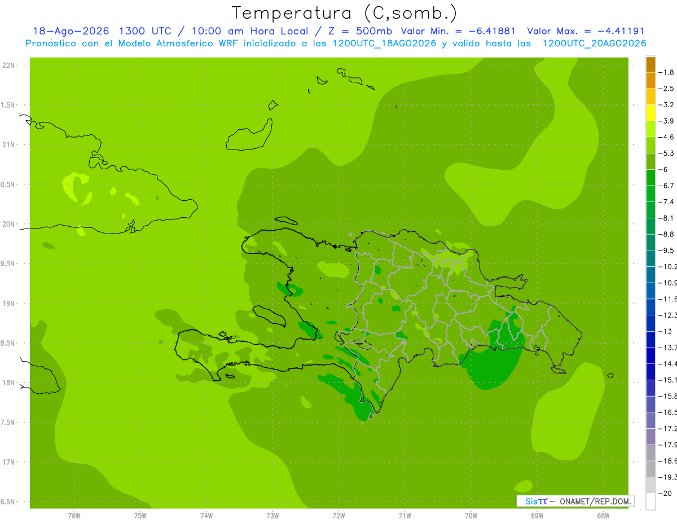677x523 pixels.
Task: Click the 20N latitude label
Action: 10,224
